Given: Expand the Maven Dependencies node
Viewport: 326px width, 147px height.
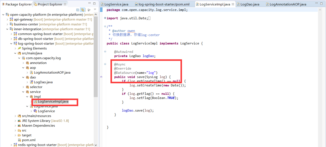Looking at the screenshot, I should pyautogui.click(x=15, y=126).
